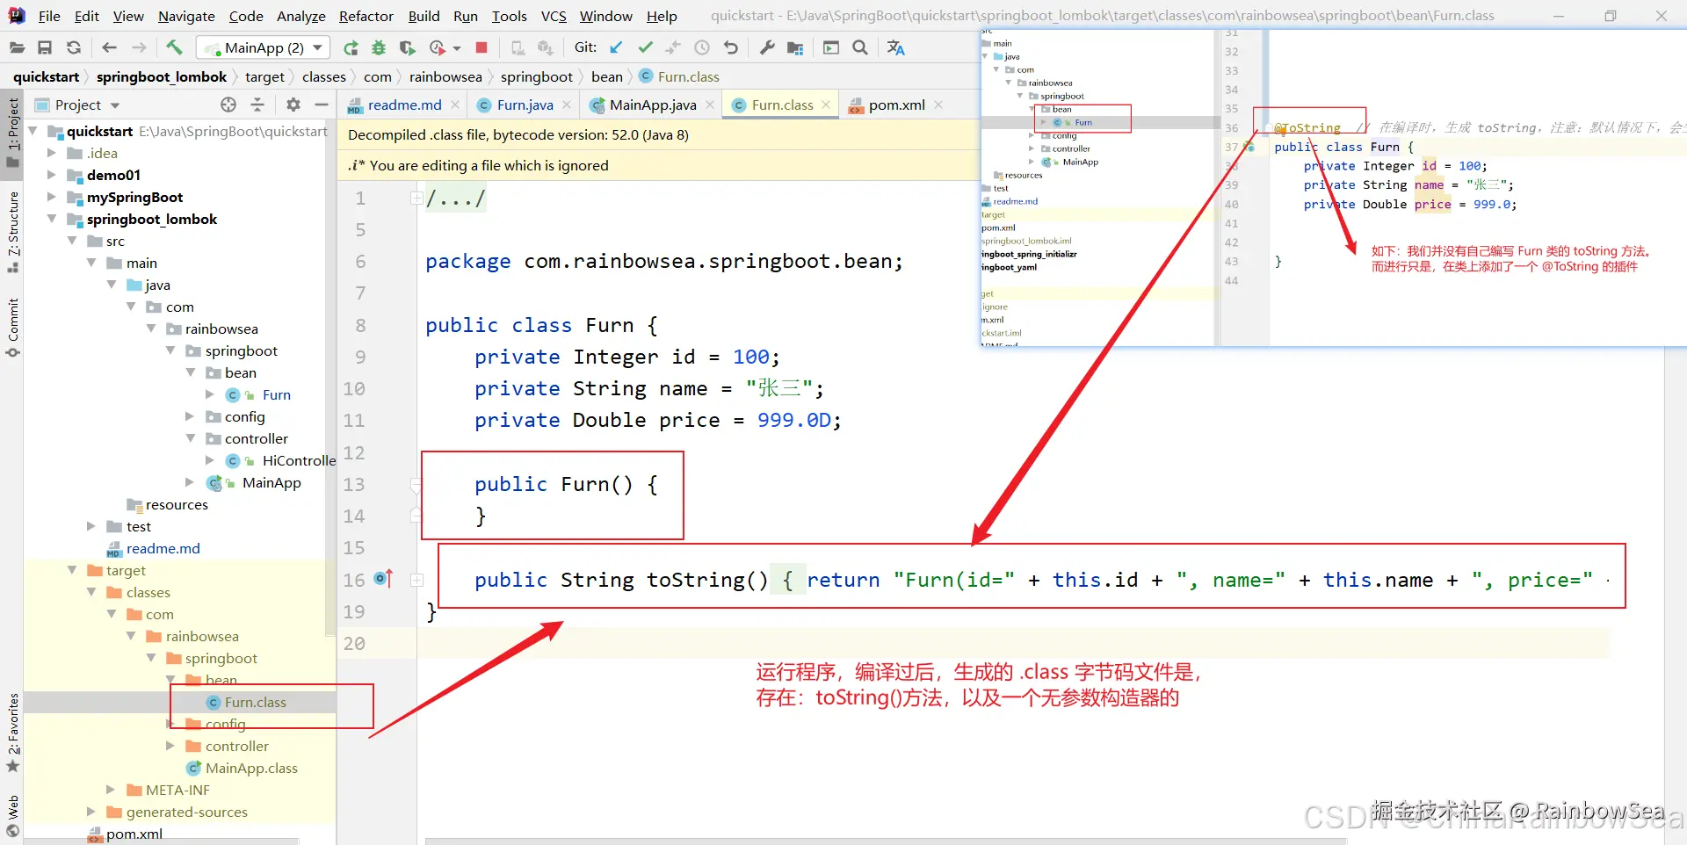Open the Refactor menu
The width and height of the screenshot is (1687, 845).
click(366, 16)
